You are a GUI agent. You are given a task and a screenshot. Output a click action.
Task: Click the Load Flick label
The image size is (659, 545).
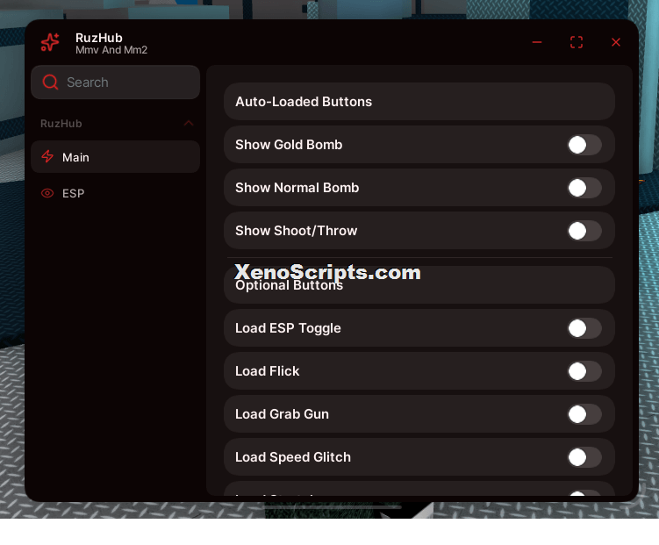click(268, 371)
